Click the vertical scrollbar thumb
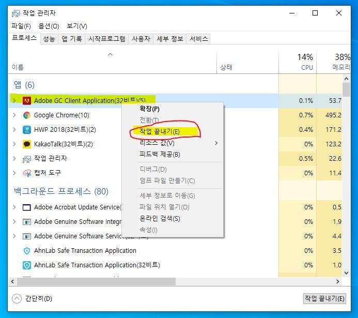This screenshot has width=358, height=318. point(346,90)
